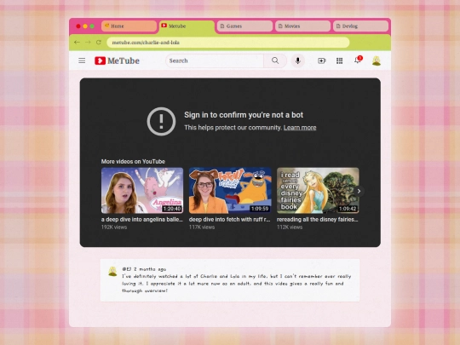
Task: Click the search magnifier button
Action: tap(275, 60)
